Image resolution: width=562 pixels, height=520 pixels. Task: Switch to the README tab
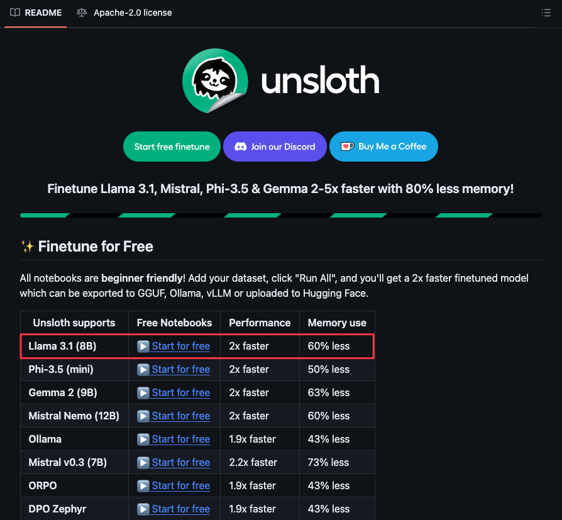[x=36, y=13]
